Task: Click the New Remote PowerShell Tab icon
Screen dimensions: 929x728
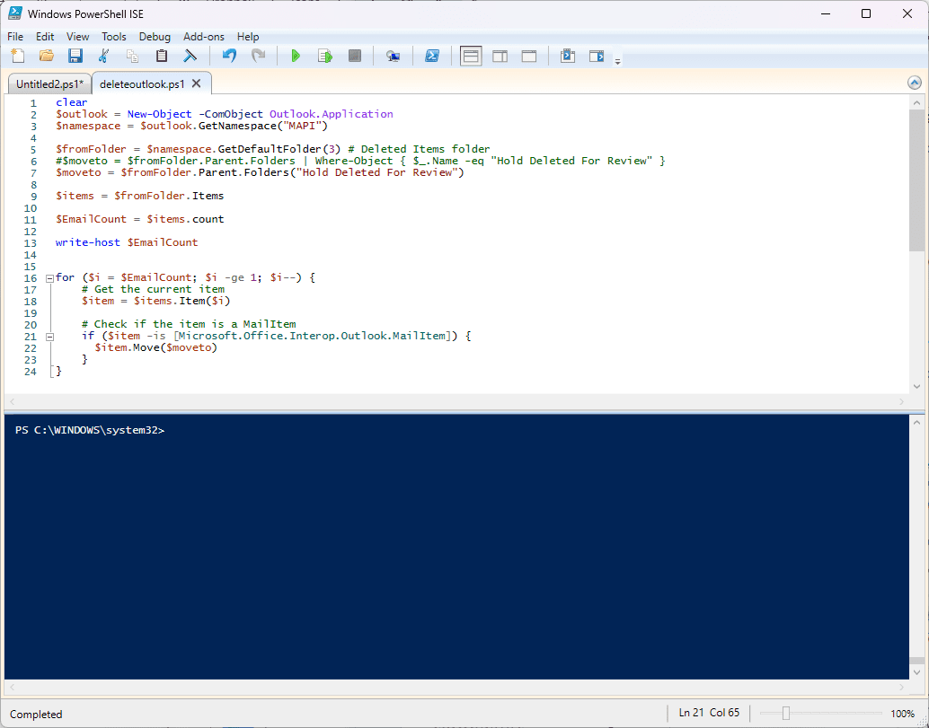Action: pos(393,56)
